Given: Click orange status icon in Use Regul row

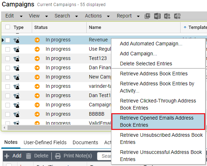Looking at the screenshot, I should pyautogui.click(x=37, y=49).
